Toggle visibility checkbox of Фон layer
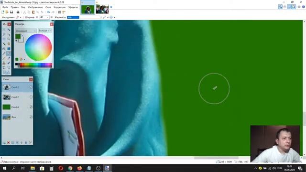The image size is (306, 172). [x=31, y=117]
